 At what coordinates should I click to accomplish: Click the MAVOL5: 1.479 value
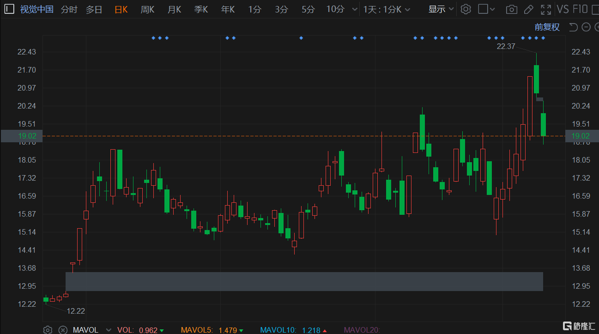pyautogui.click(x=212, y=330)
